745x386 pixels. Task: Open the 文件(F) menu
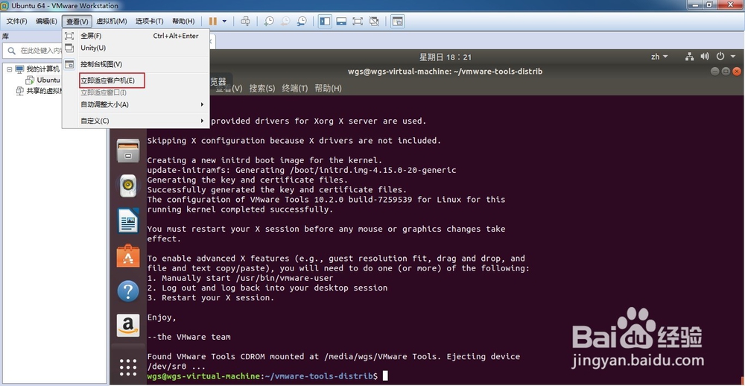coord(17,22)
